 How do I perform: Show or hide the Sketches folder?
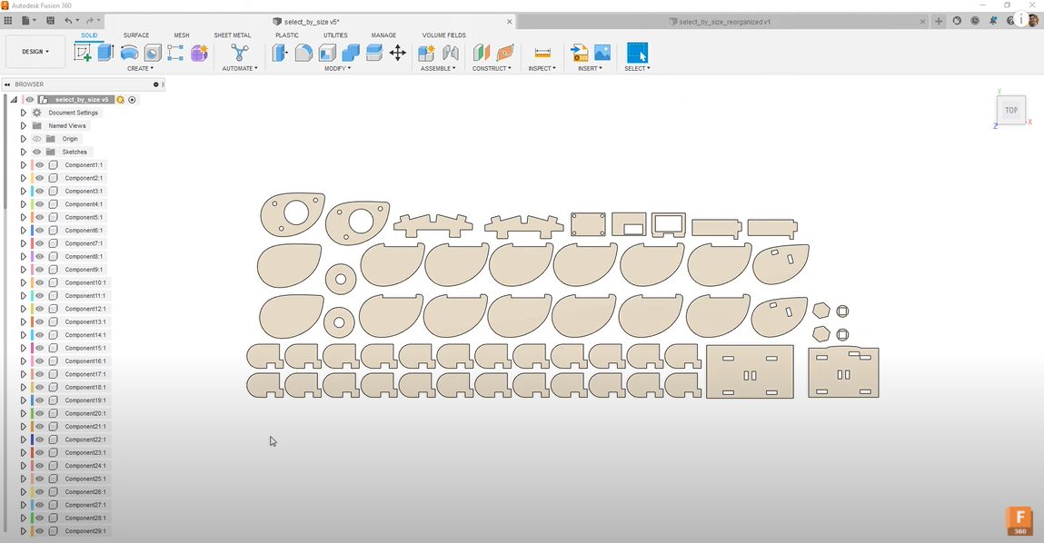pyautogui.click(x=36, y=152)
